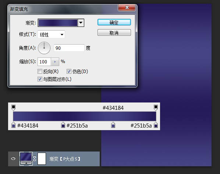This screenshot has height=174, width=220.
Task: Select the third color stop under gradient bar
Action: tap(113, 125)
